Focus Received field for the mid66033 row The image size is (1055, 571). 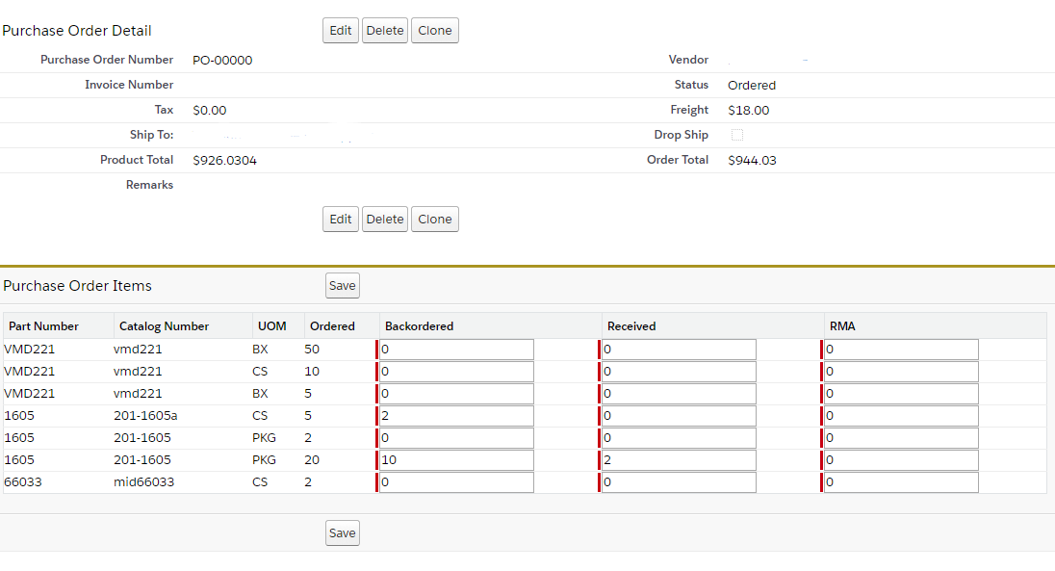click(678, 482)
